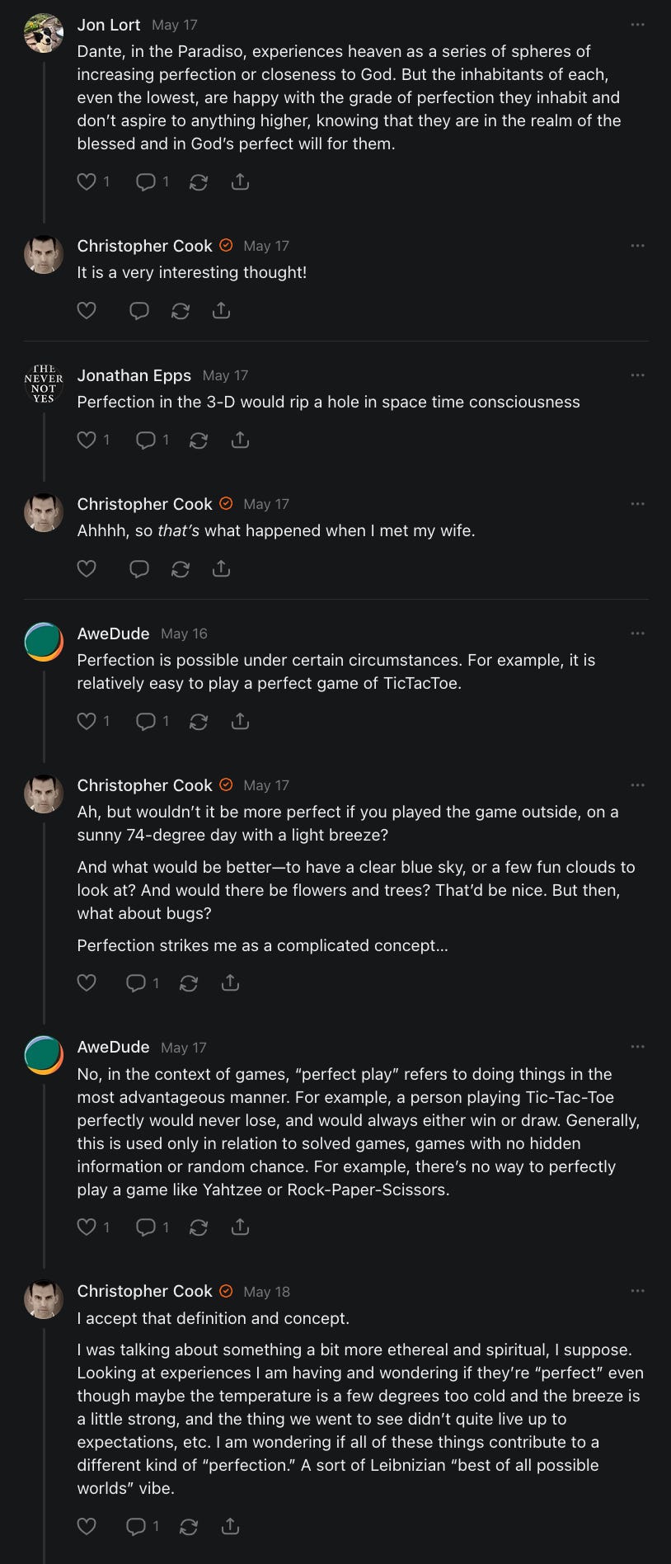Share the "very interesting thought" reply
Image resolution: width=671 pixels, height=1564 pixels.
[x=221, y=311]
